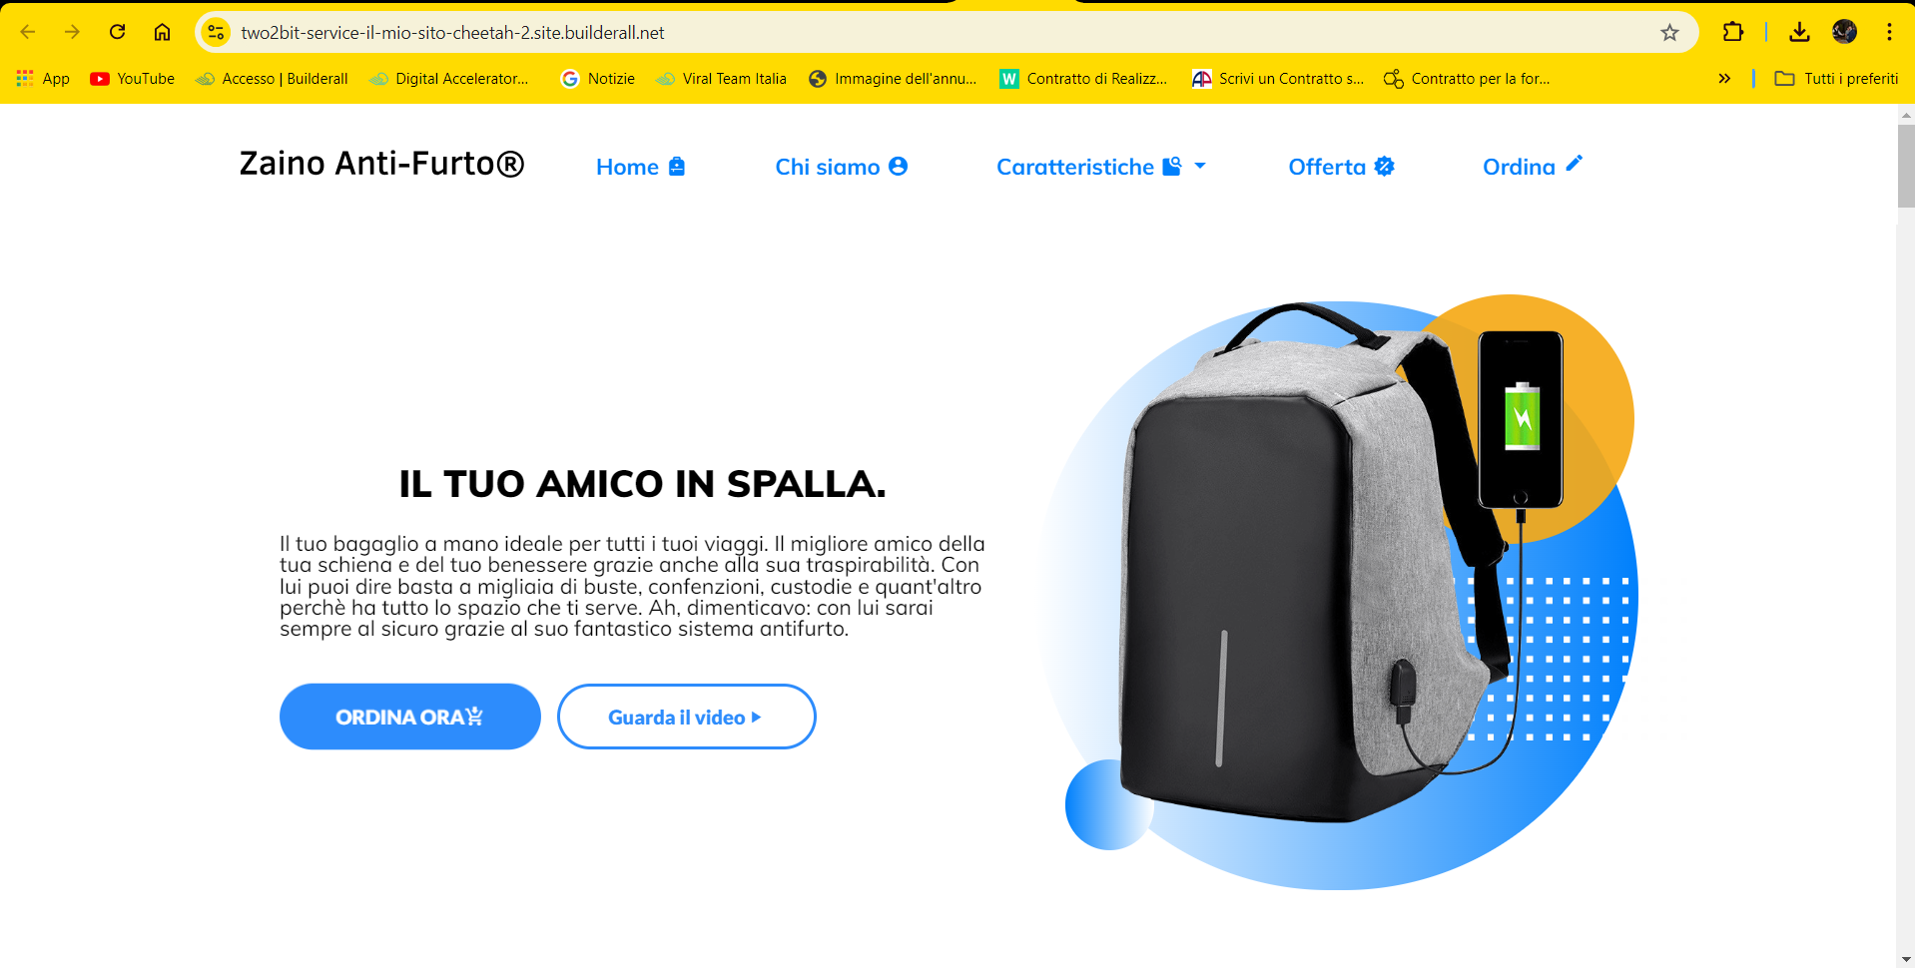Open the Tutti i preferiti folder
The width and height of the screenshot is (1915, 968).
coord(1836,79)
